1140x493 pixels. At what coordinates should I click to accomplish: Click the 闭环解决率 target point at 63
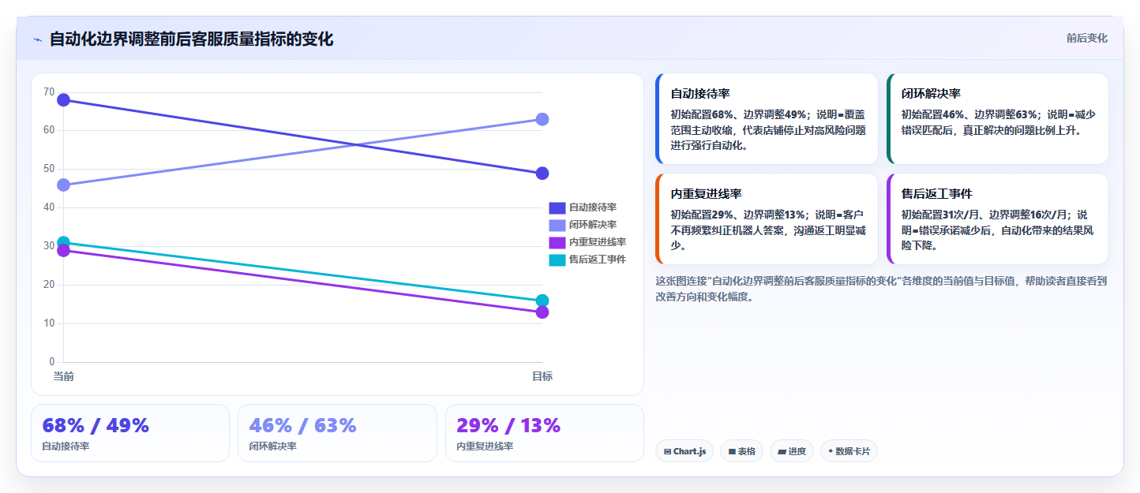(542, 119)
